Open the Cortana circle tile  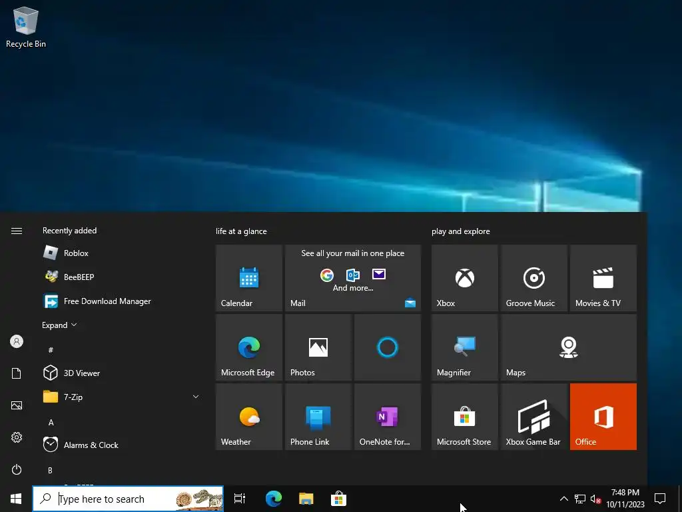[388, 347]
